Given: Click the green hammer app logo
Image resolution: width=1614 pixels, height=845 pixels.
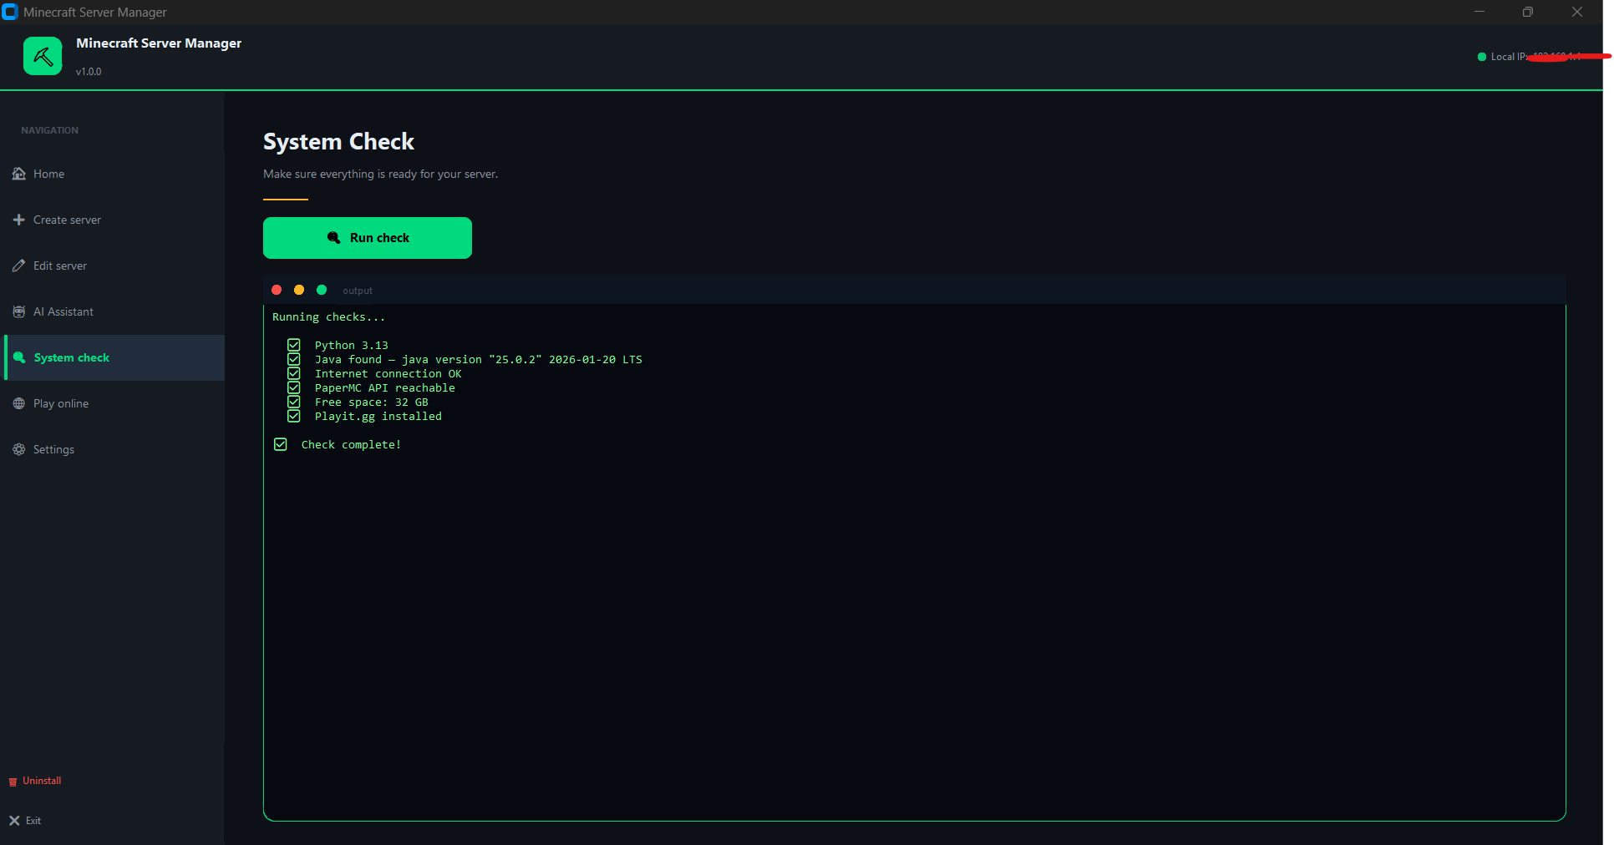Looking at the screenshot, I should pos(43,56).
